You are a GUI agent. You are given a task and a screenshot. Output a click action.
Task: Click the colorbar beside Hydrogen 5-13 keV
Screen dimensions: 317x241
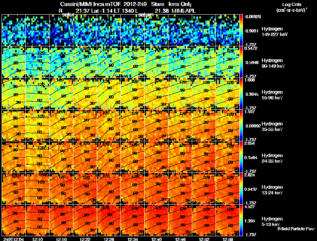241,220
